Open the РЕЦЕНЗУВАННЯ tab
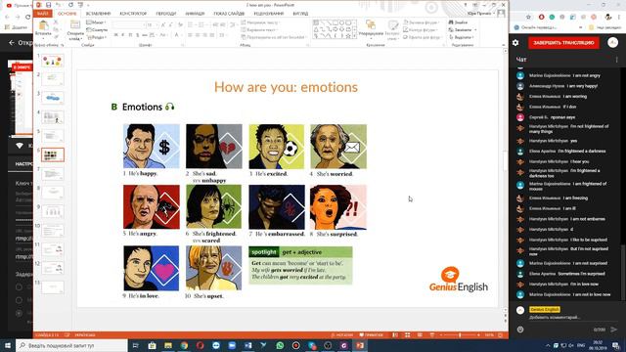 coord(268,14)
